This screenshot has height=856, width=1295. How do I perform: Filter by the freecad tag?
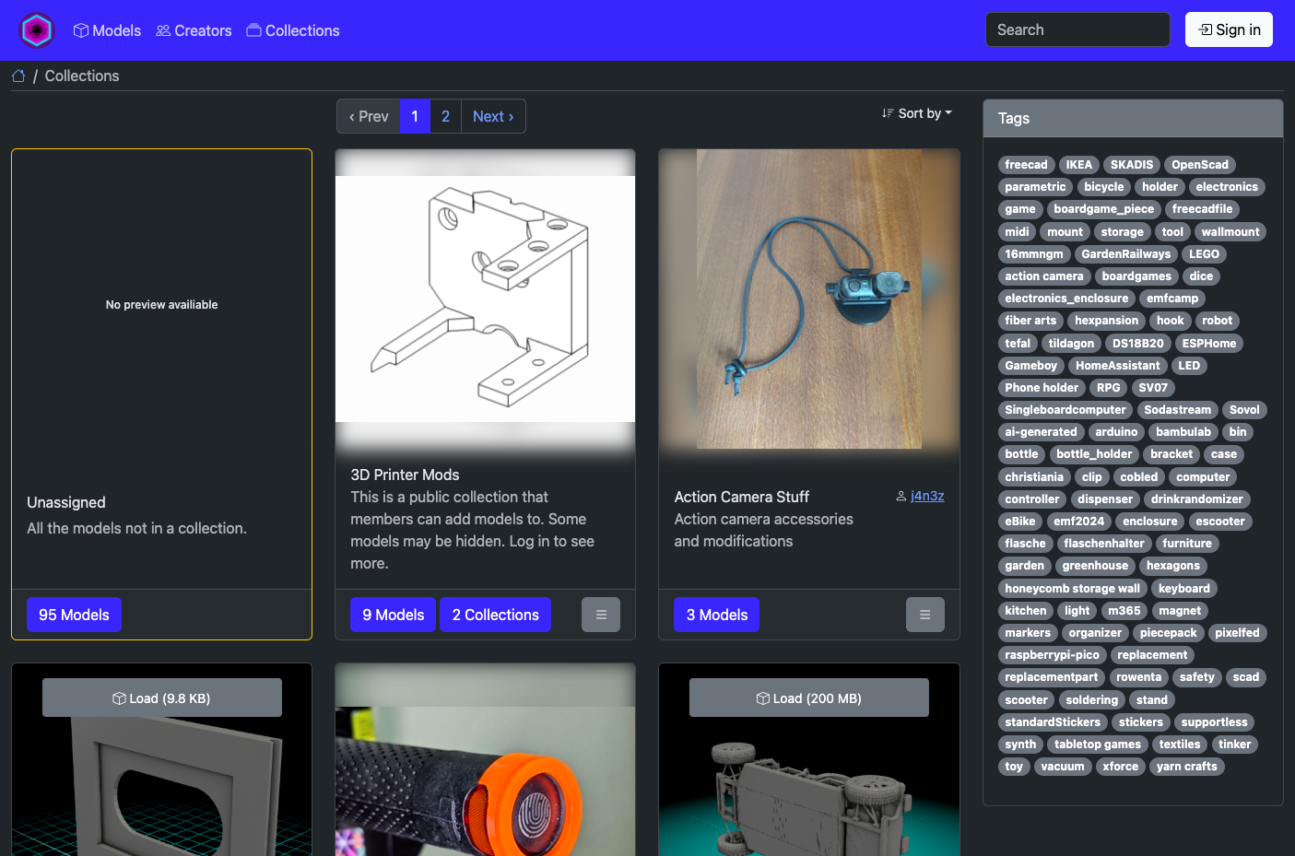(x=1026, y=165)
